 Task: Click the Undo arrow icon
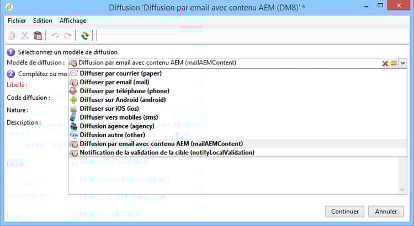pyautogui.click(x=55, y=36)
